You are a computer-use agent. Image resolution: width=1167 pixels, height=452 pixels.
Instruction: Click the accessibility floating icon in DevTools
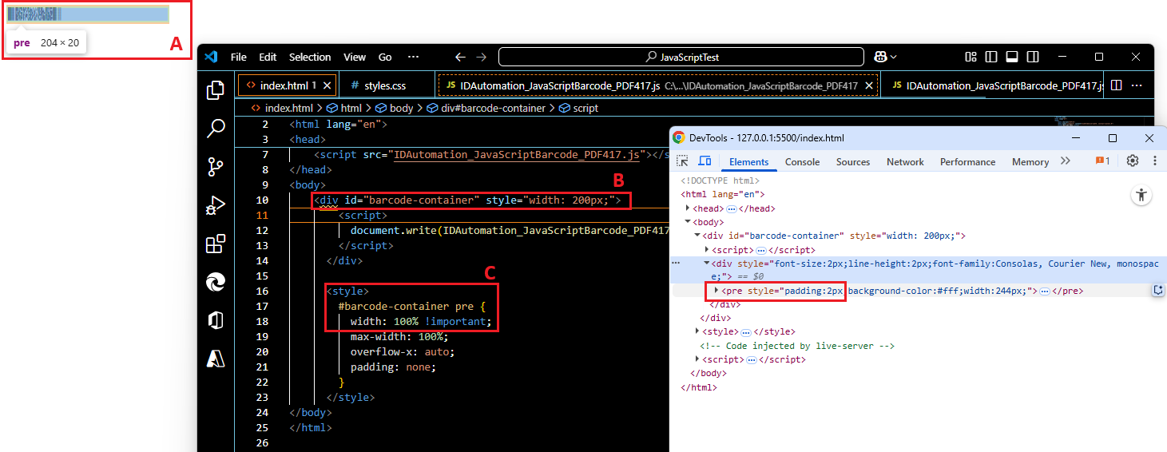[1141, 195]
